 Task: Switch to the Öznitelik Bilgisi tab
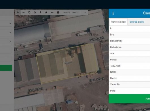click(119, 22)
